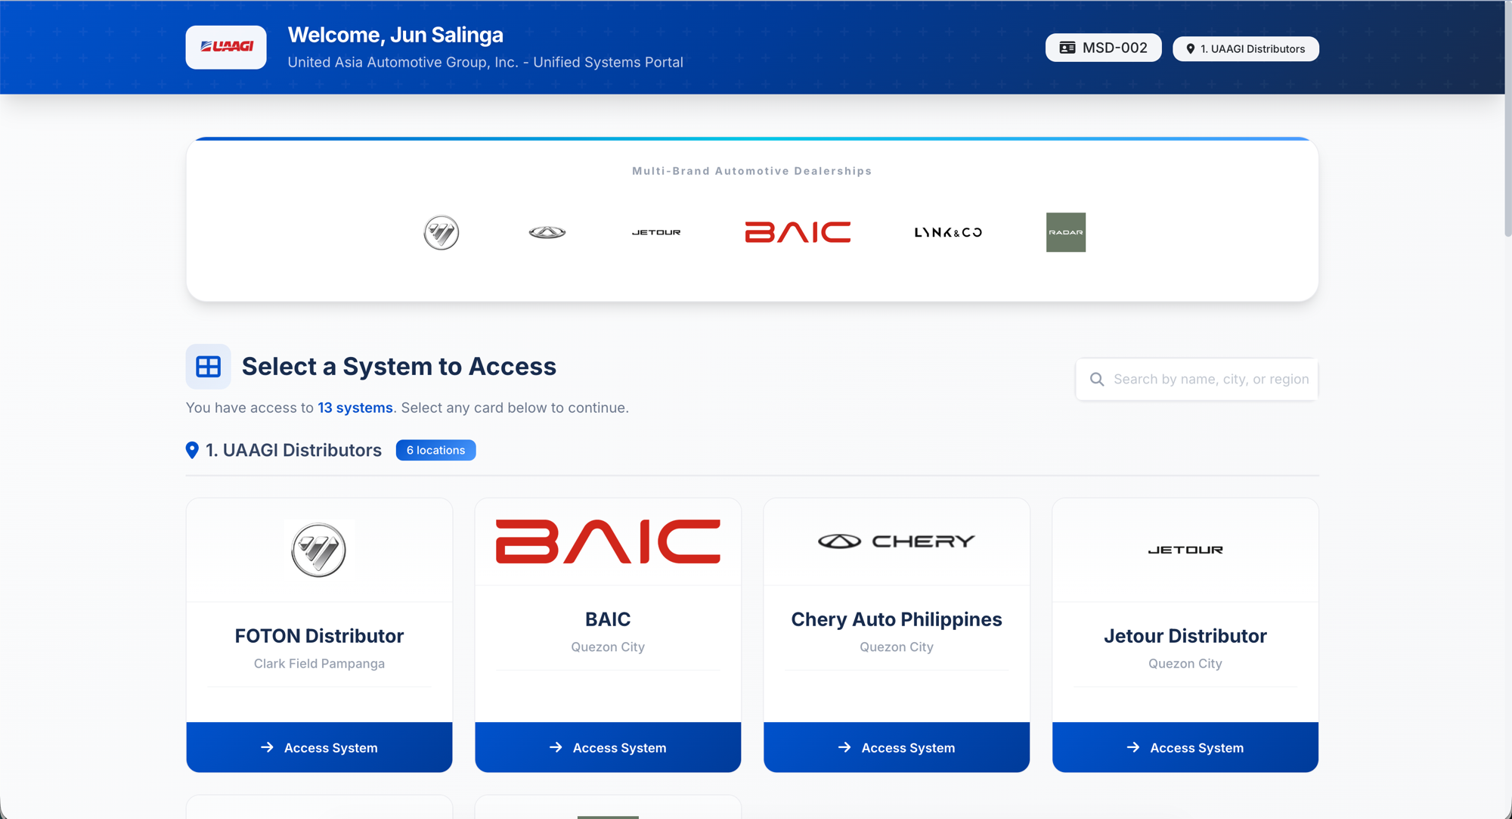The height and width of the screenshot is (819, 1512).
Task: Click the search by name input field
Action: pos(1210,379)
